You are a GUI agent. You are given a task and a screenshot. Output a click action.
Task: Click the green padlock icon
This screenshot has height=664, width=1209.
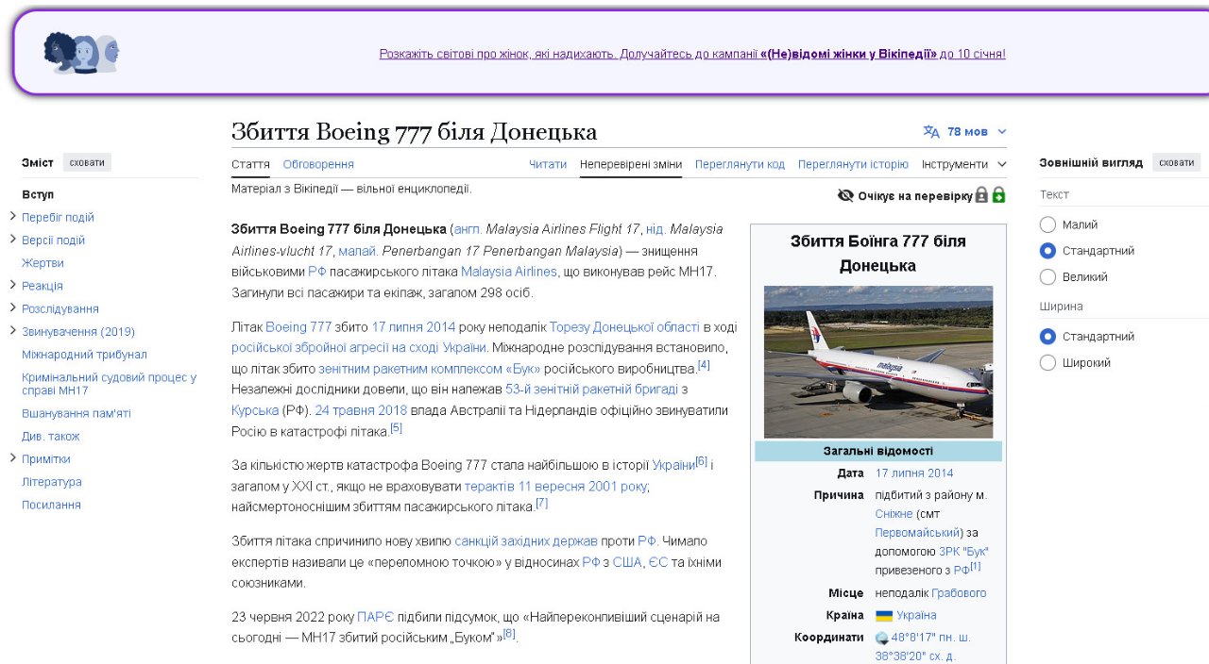point(998,195)
